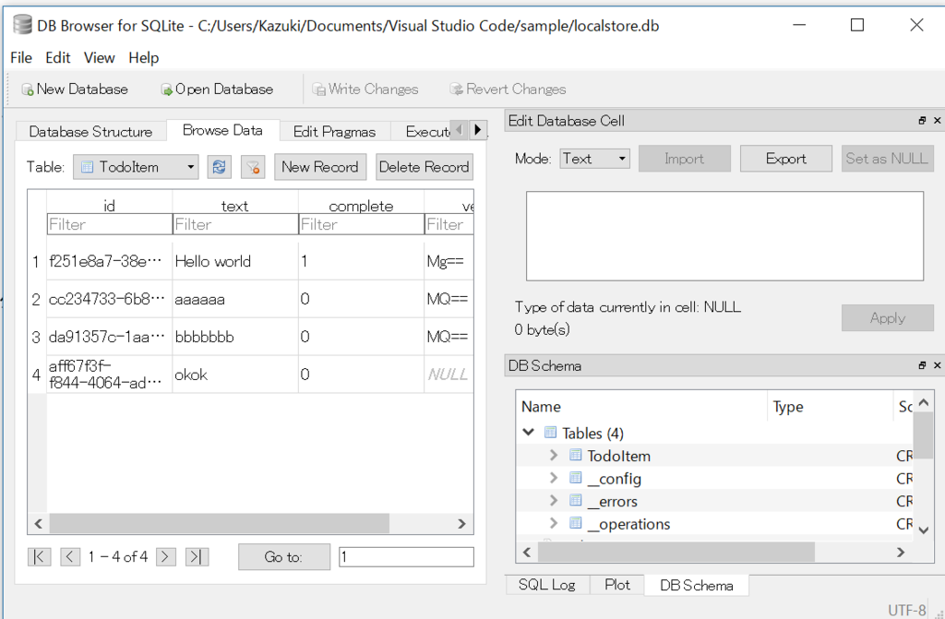
Task: Click the cell editor text area
Action: (724, 236)
